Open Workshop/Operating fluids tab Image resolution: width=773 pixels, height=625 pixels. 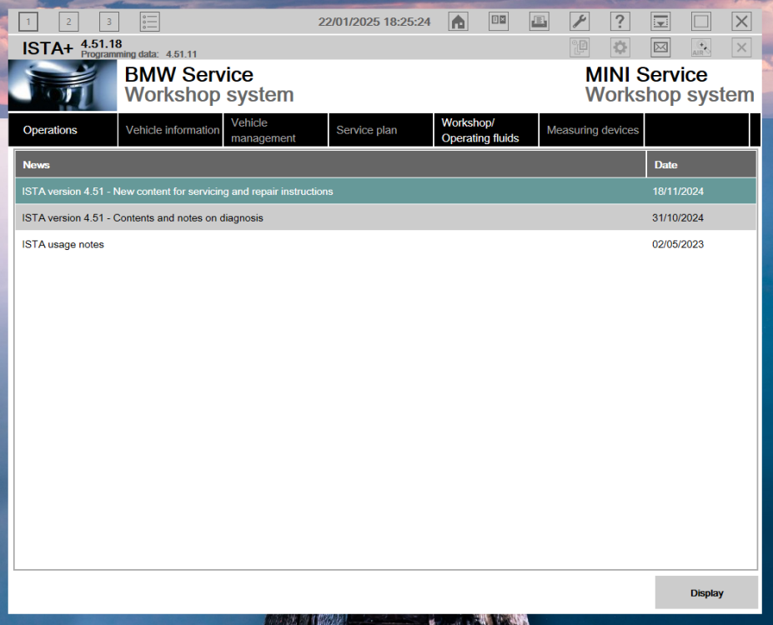486,130
